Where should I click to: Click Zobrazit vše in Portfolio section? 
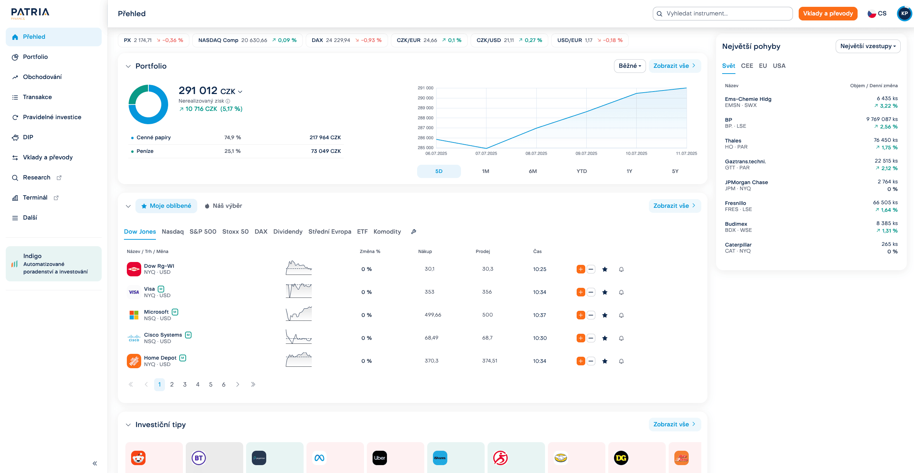[674, 66]
